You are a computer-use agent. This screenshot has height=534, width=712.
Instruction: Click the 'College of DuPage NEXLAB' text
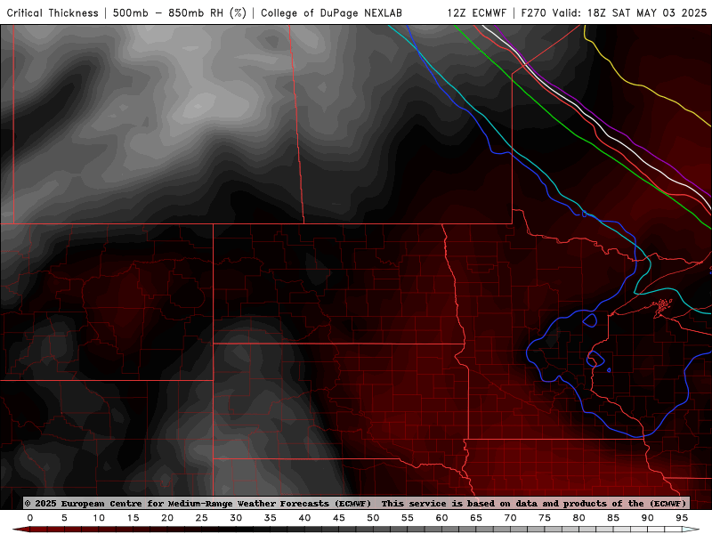tap(331, 12)
